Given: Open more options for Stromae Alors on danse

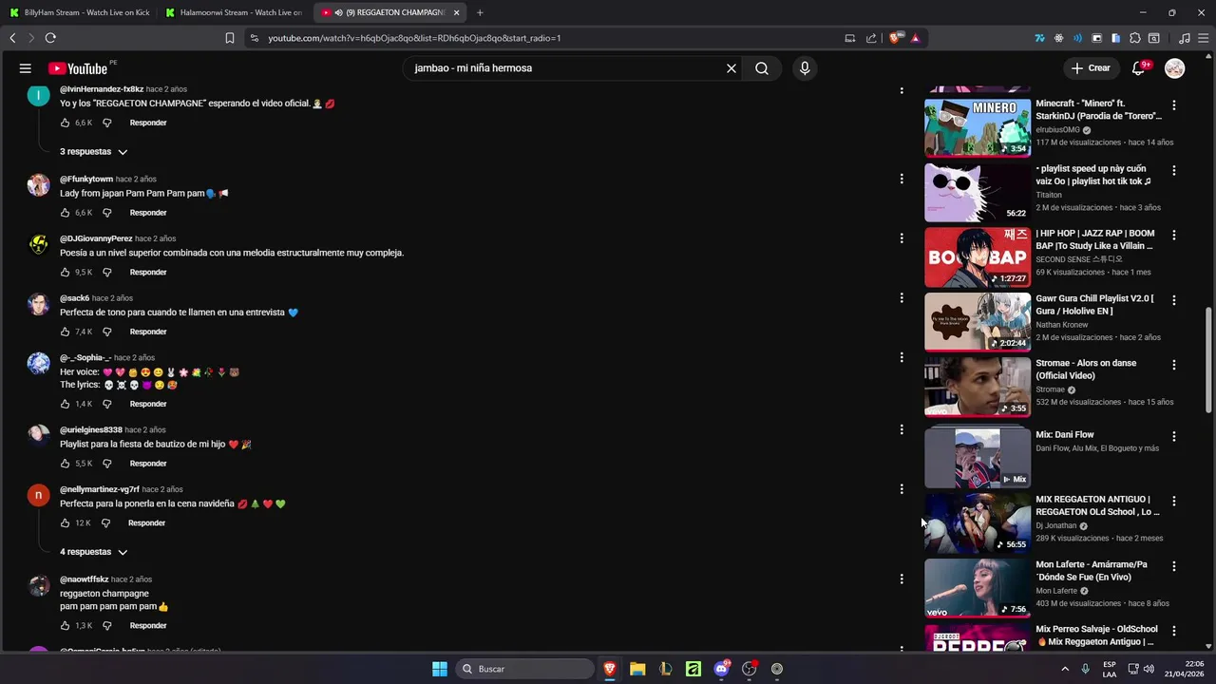Looking at the screenshot, I should click(x=1174, y=365).
